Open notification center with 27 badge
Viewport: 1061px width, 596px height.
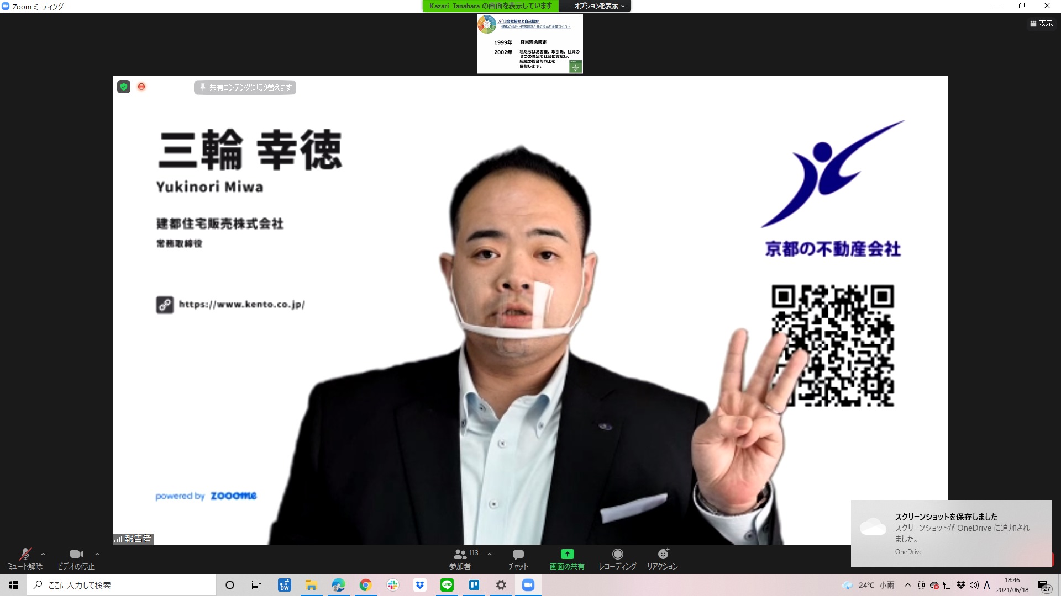1044,585
